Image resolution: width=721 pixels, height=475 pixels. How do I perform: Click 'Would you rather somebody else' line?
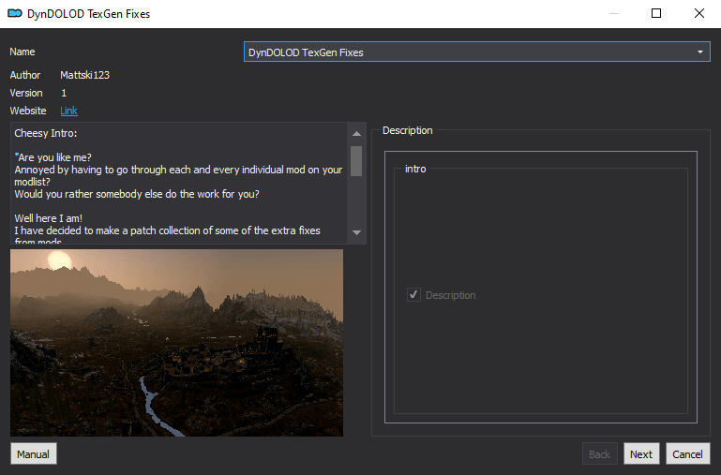[x=137, y=194]
